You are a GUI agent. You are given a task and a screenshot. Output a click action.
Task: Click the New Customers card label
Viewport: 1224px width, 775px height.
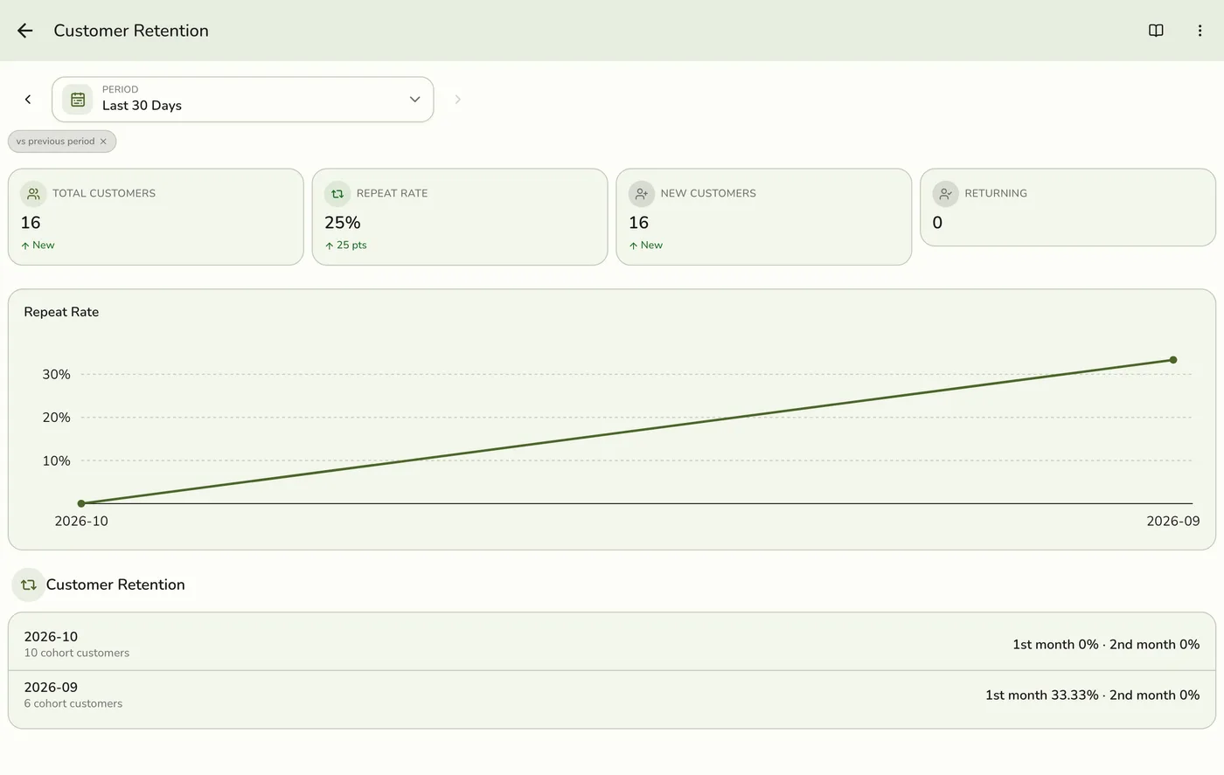click(x=708, y=193)
